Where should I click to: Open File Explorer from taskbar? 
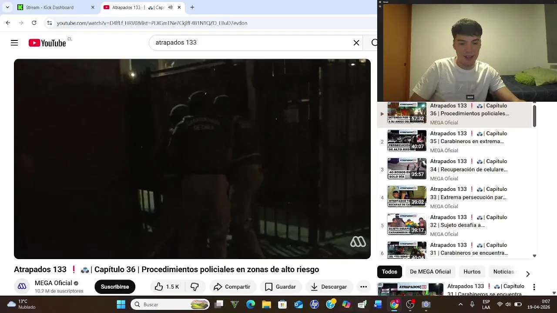click(x=266, y=304)
